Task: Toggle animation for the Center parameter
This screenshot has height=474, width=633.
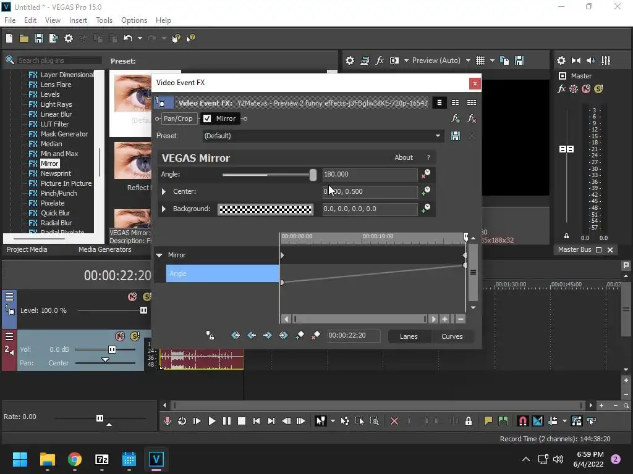Action: point(425,191)
